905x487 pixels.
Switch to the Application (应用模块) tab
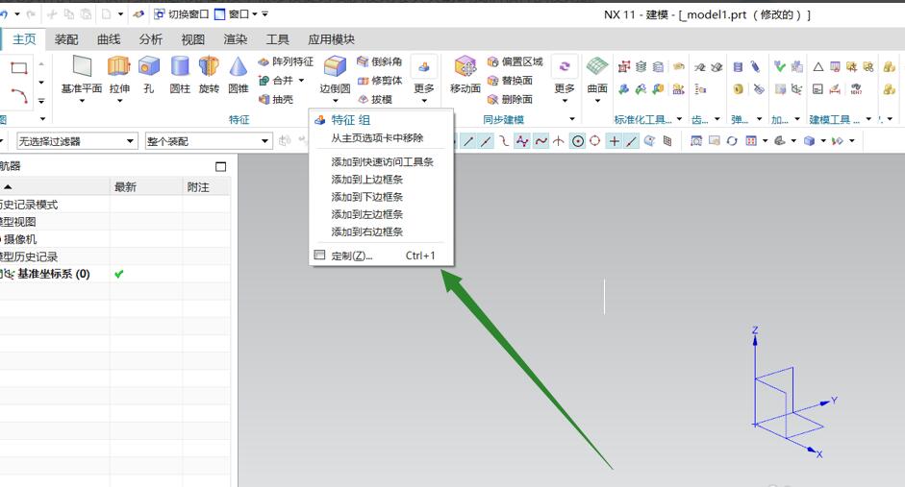[331, 39]
